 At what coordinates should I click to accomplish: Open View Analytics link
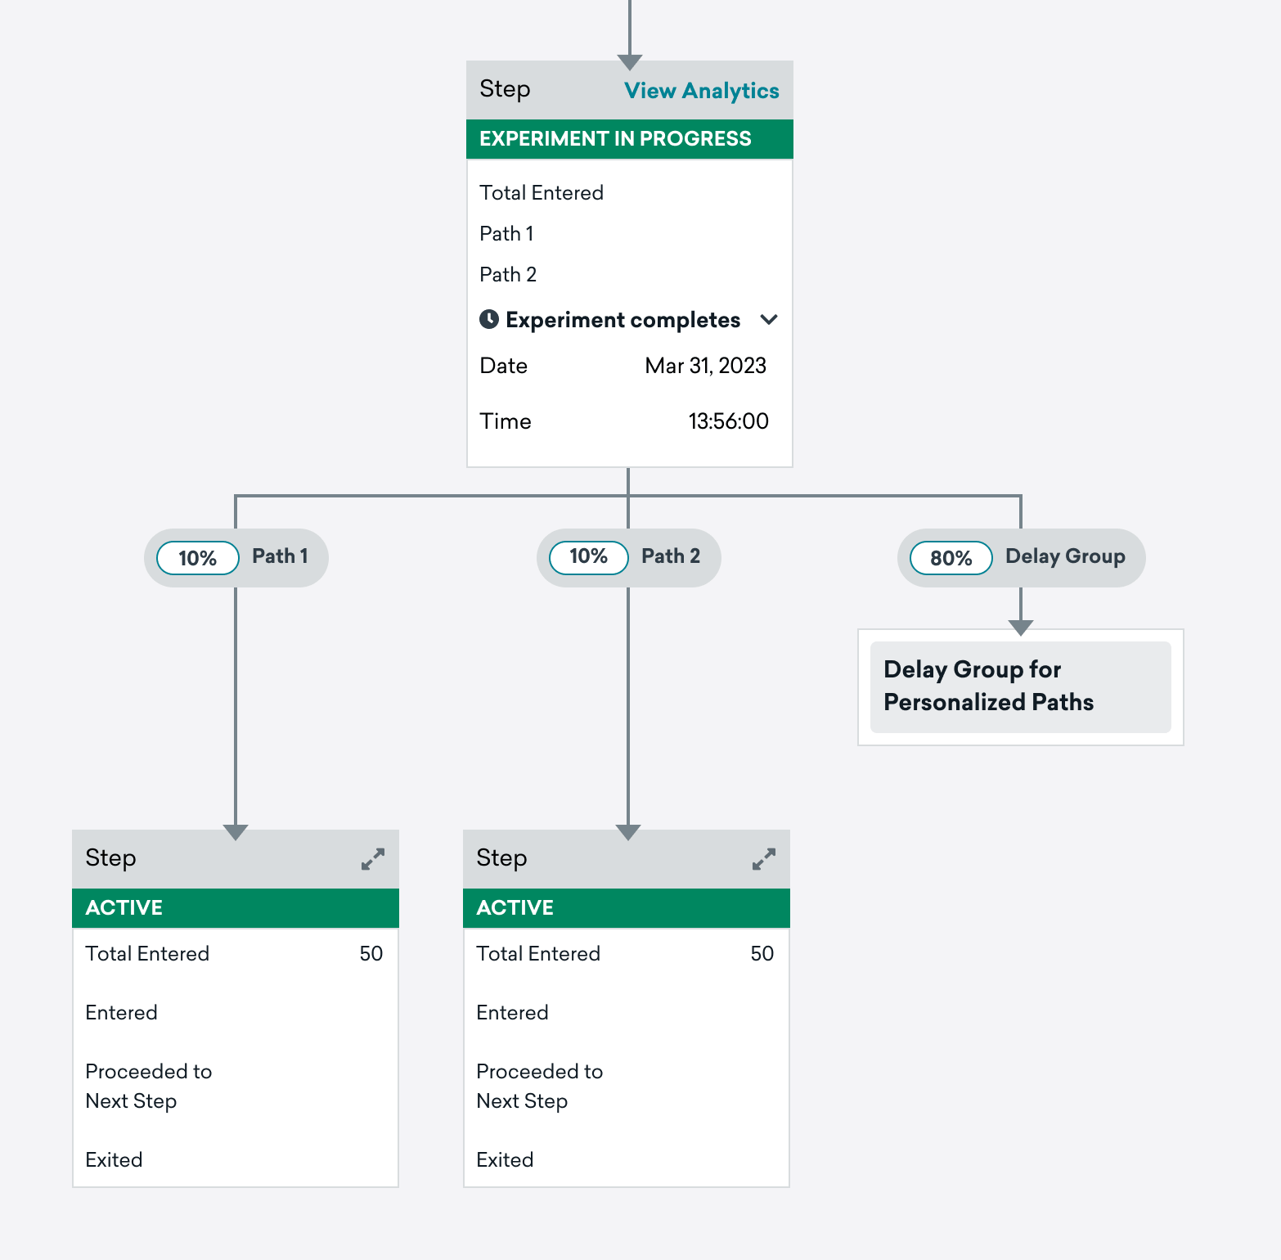point(702,90)
